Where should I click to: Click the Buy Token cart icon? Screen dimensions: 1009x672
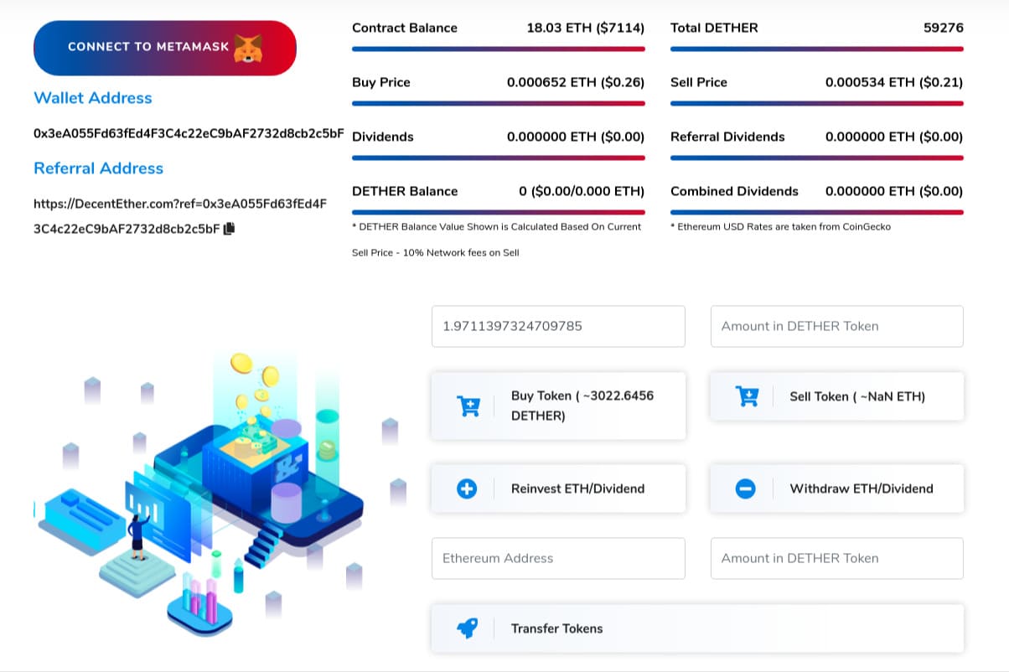pyautogui.click(x=468, y=406)
